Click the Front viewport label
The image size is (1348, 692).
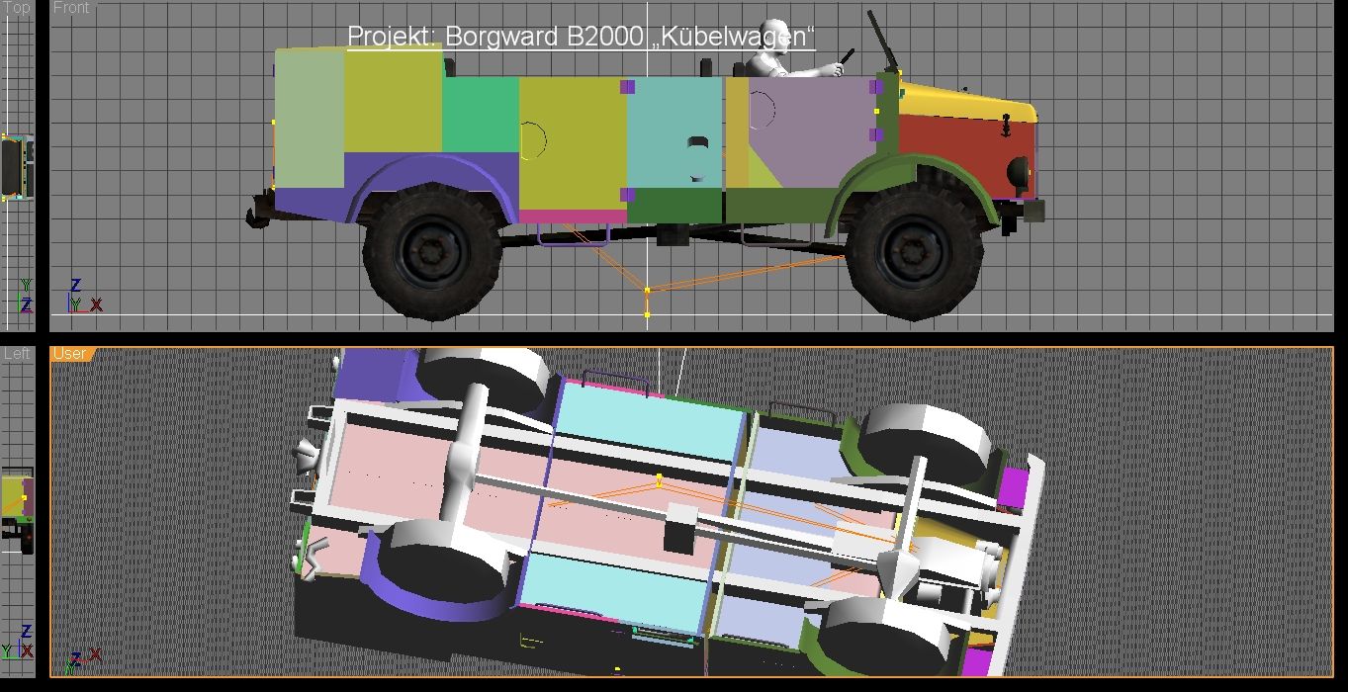tap(71, 8)
